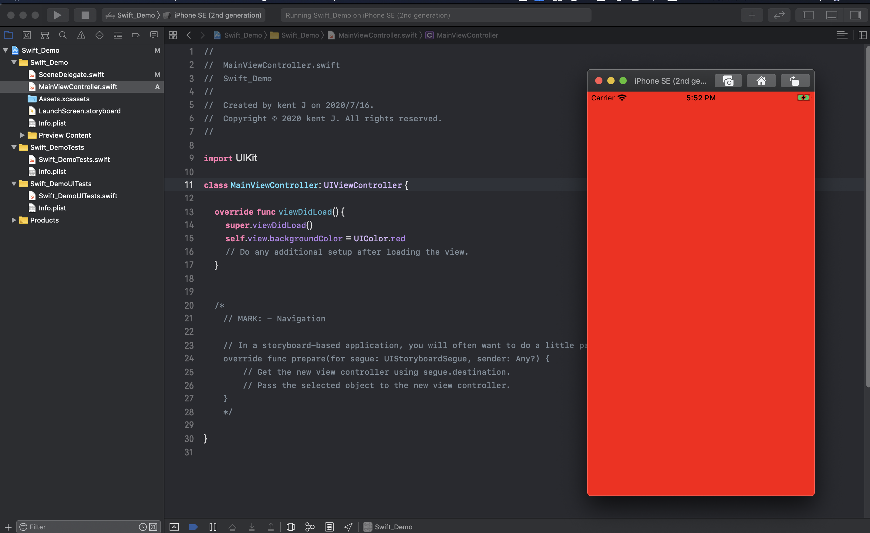Expand the Products folder
This screenshot has width=870, height=533.
14,220
